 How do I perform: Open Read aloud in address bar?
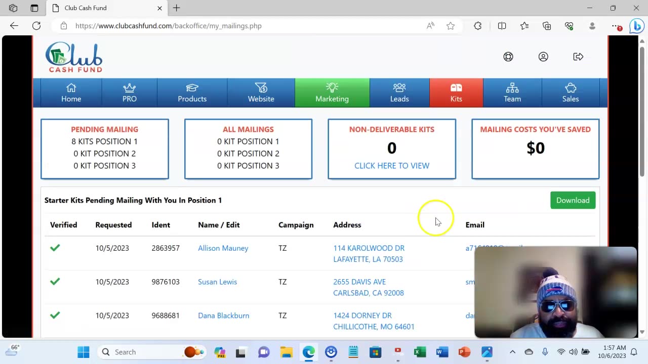pyautogui.click(x=430, y=26)
